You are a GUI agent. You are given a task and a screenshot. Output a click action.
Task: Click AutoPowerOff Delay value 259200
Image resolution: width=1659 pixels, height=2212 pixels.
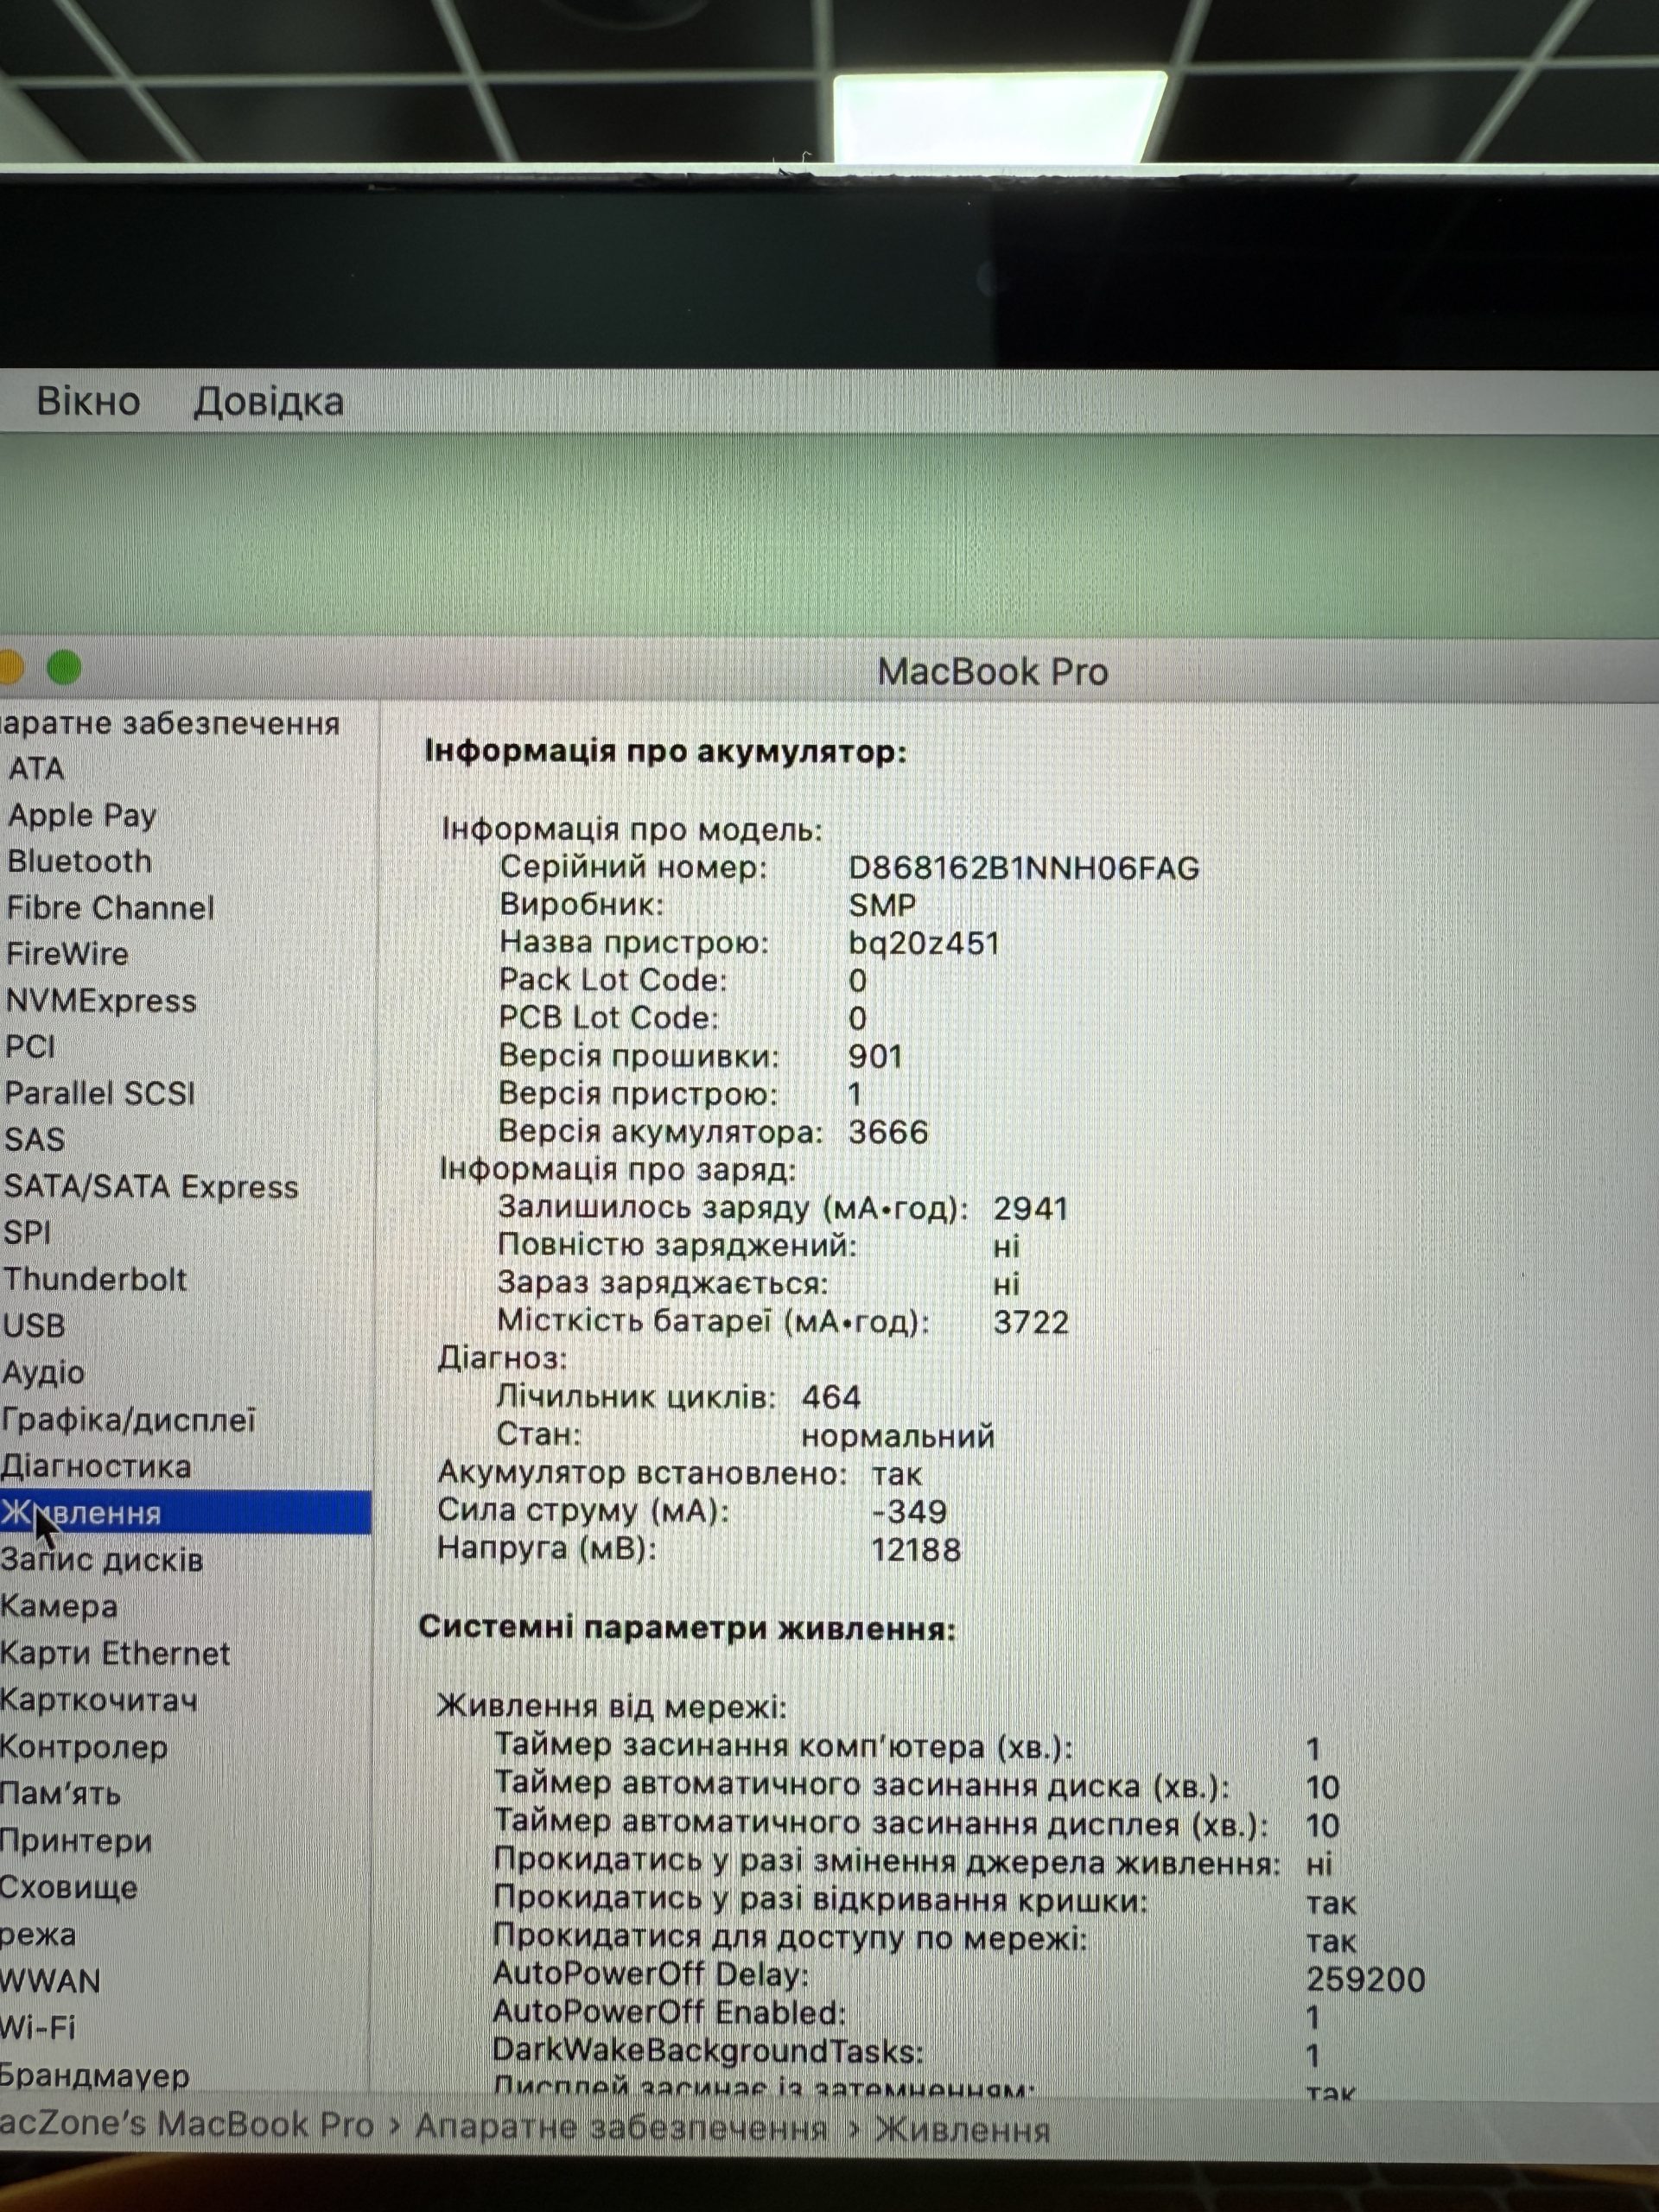click(1366, 1979)
